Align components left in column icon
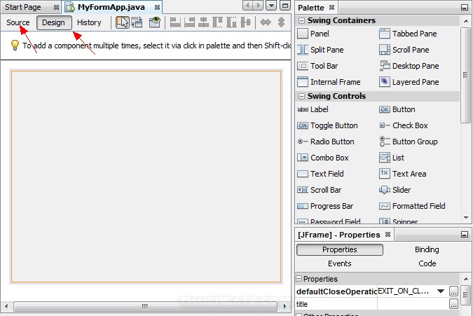The height and width of the screenshot is (316, 473). (175, 22)
